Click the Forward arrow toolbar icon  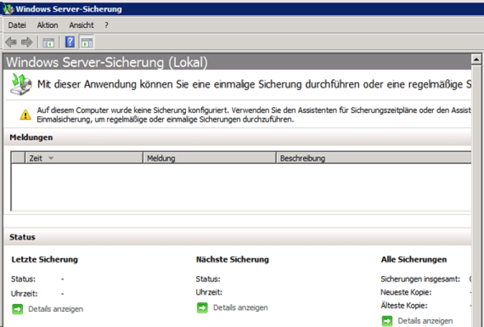coord(27,42)
